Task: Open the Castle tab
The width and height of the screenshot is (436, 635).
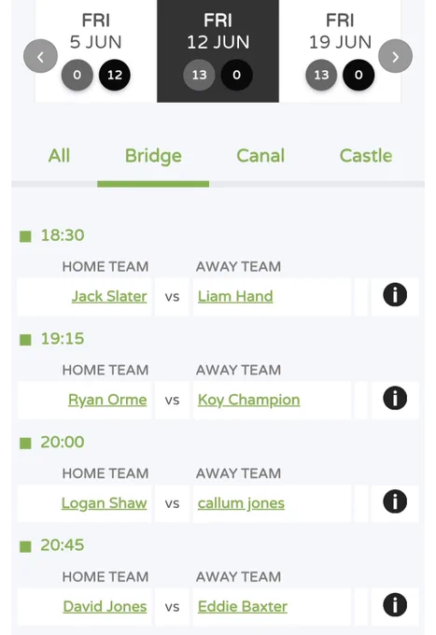Action: [366, 156]
